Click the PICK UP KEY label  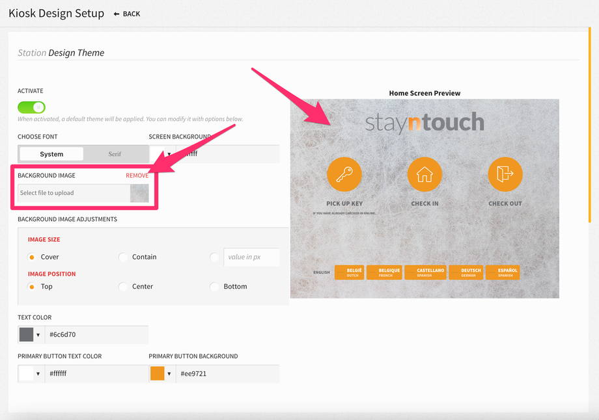tap(344, 203)
